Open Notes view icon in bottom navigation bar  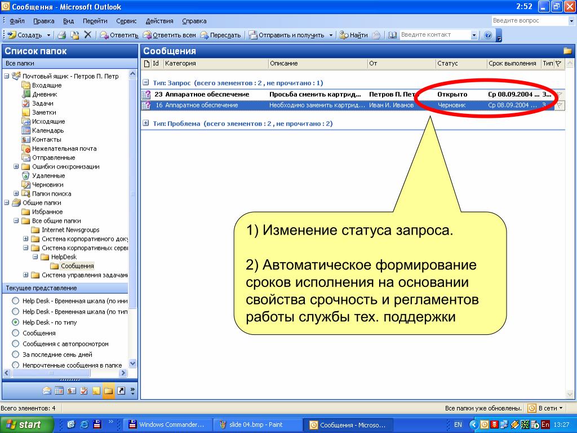tap(96, 391)
